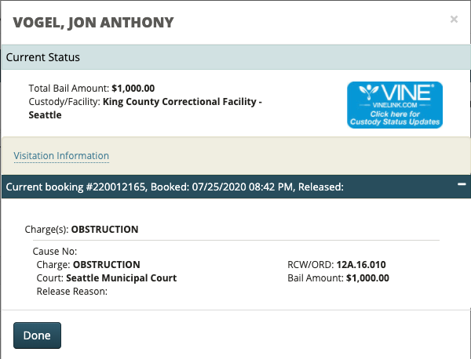Open the VINE custody status updates banner
The width and height of the screenshot is (471, 359).
(395, 104)
